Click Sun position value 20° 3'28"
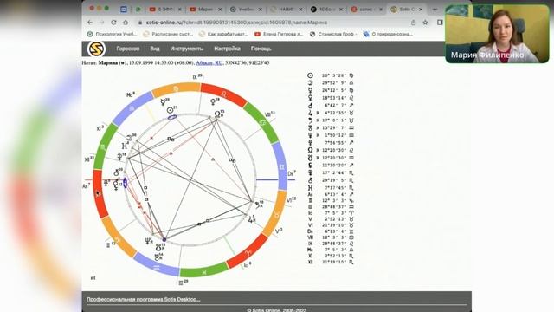Viewport: 554px width, 312px height. [x=334, y=75]
